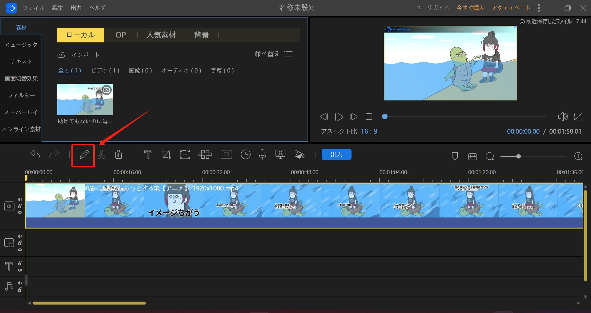Hide the picture-in-picture track with the eye icon
The image size is (591, 313).
[x=20, y=250]
